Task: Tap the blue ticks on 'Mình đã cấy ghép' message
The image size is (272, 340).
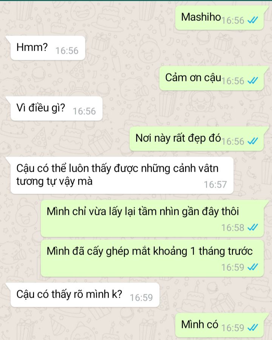Action: [x=253, y=267]
